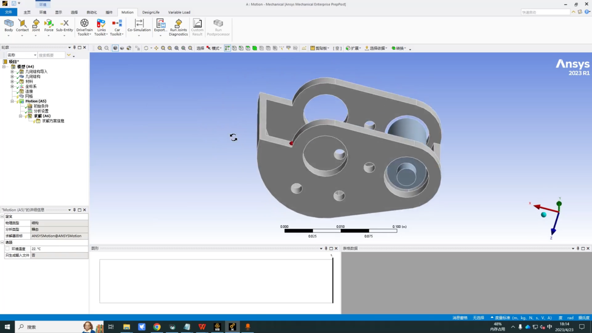Switch to the DesignLife tab

pos(151,12)
